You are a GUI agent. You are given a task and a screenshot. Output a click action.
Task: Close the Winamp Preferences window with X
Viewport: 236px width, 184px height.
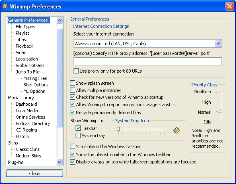tap(230, 6)
